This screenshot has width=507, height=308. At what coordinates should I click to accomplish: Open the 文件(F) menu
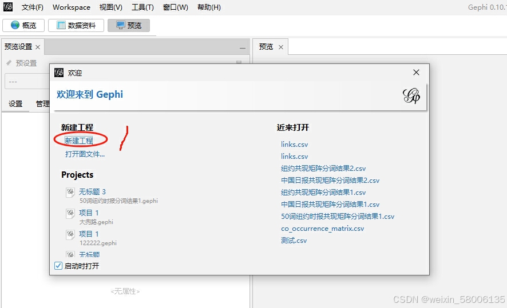click(x=33, y=7)
